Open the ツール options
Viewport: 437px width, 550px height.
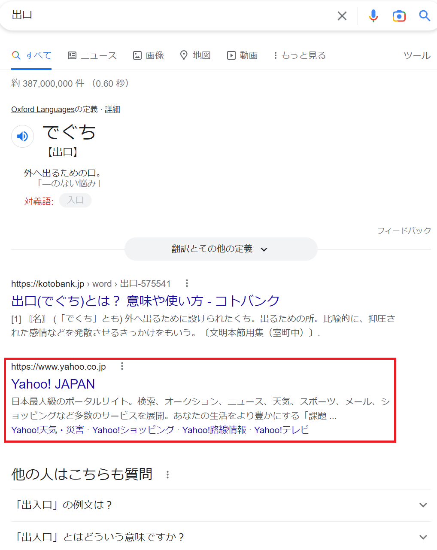[x=417, y=55]
